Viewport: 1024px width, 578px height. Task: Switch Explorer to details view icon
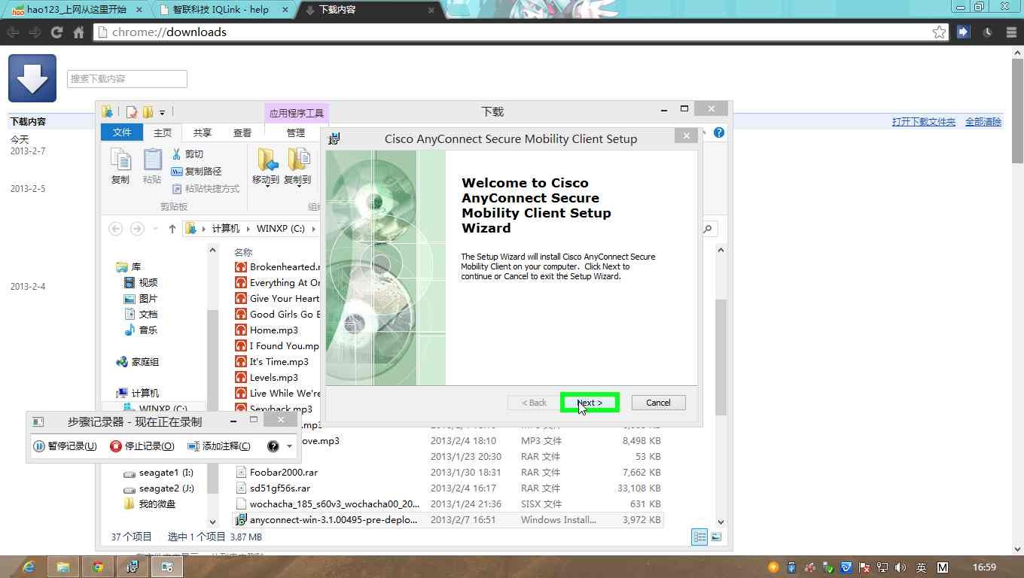699,537
